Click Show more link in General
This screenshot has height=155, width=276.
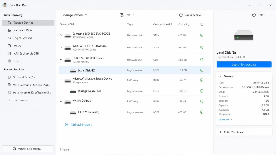coord(225,119)
